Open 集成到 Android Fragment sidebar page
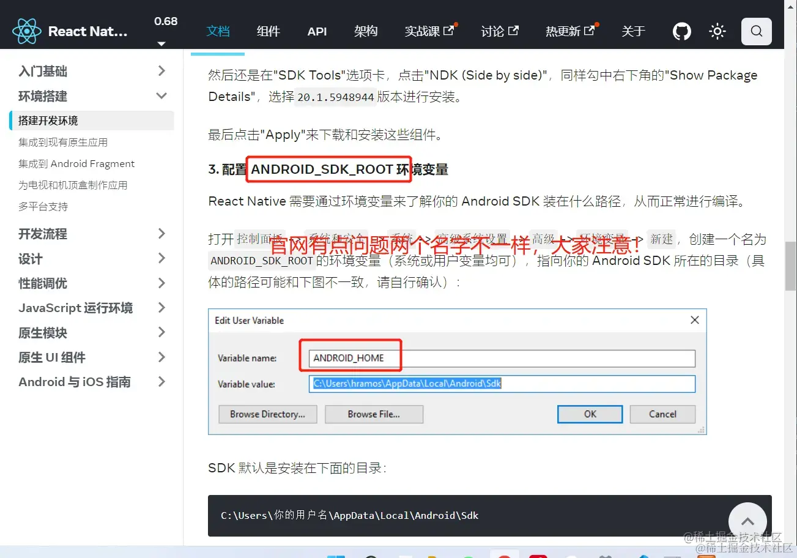797x558 pixels. (x=76, y=163)
